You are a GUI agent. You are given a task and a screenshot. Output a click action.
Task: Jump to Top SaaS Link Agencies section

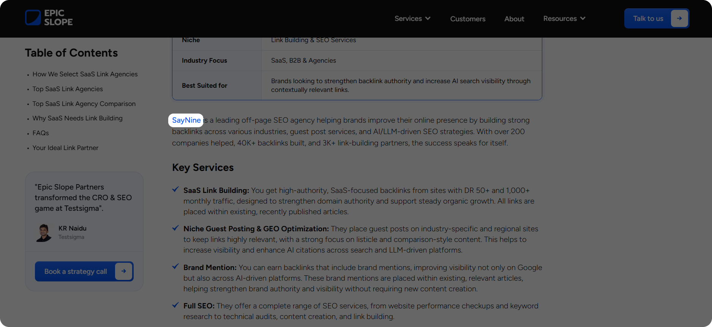68,89
